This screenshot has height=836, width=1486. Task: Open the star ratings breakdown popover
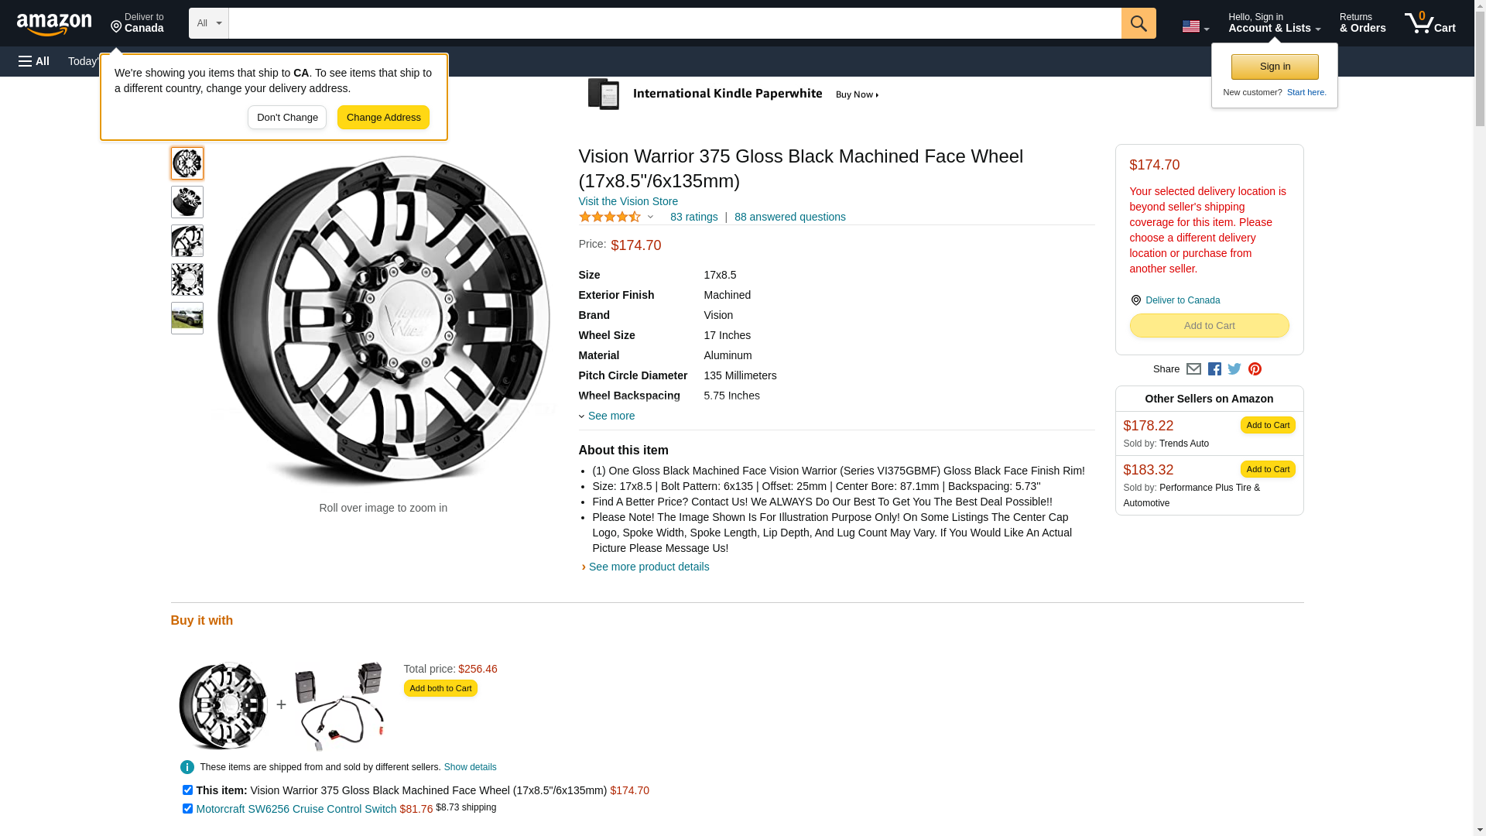(x=617, y=217)
